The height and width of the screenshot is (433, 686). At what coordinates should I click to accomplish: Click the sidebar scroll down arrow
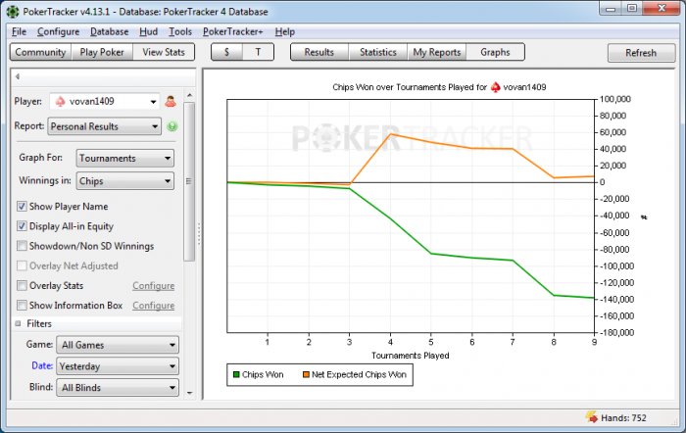[x=189, y=393]
